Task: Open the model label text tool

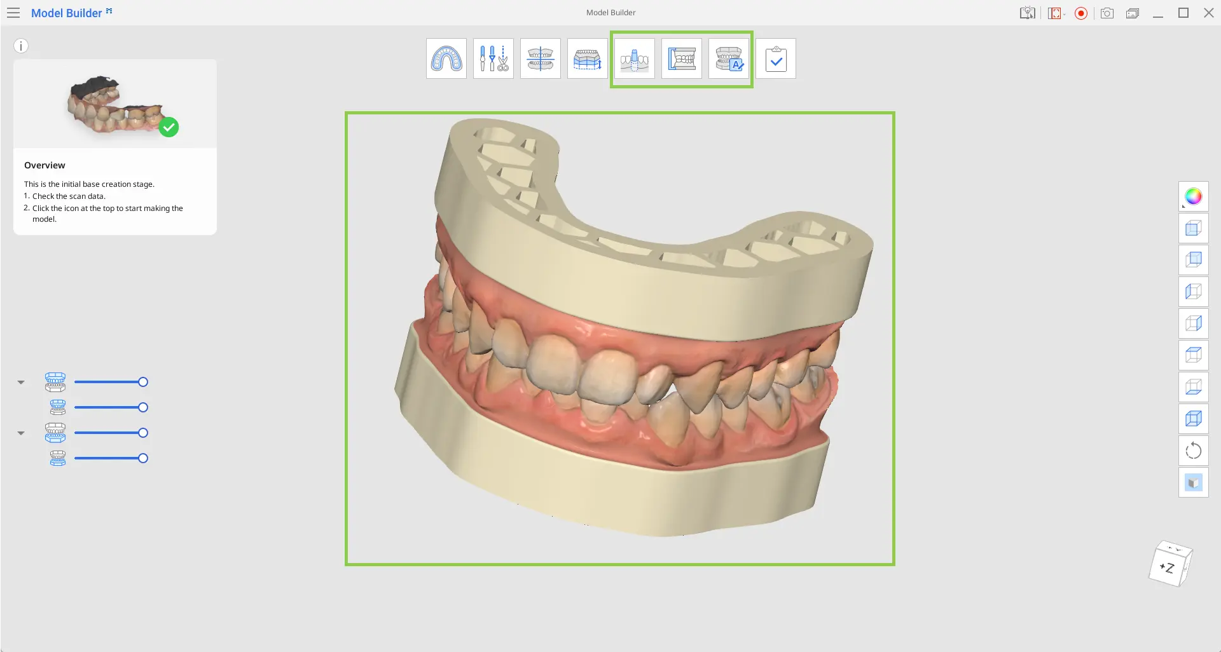Action: point(729,58)
